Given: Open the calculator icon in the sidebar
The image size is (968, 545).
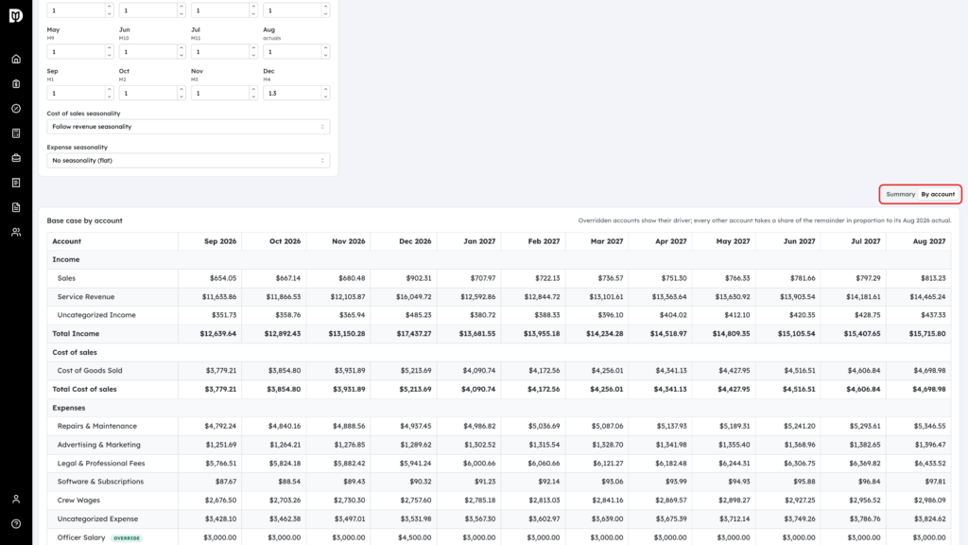Looking at the screenshot, I should (16, 133).
